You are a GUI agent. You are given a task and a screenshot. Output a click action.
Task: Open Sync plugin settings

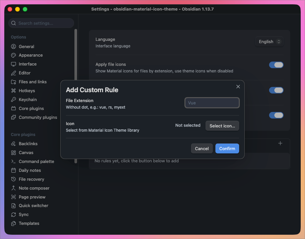[x=23, y=215]
